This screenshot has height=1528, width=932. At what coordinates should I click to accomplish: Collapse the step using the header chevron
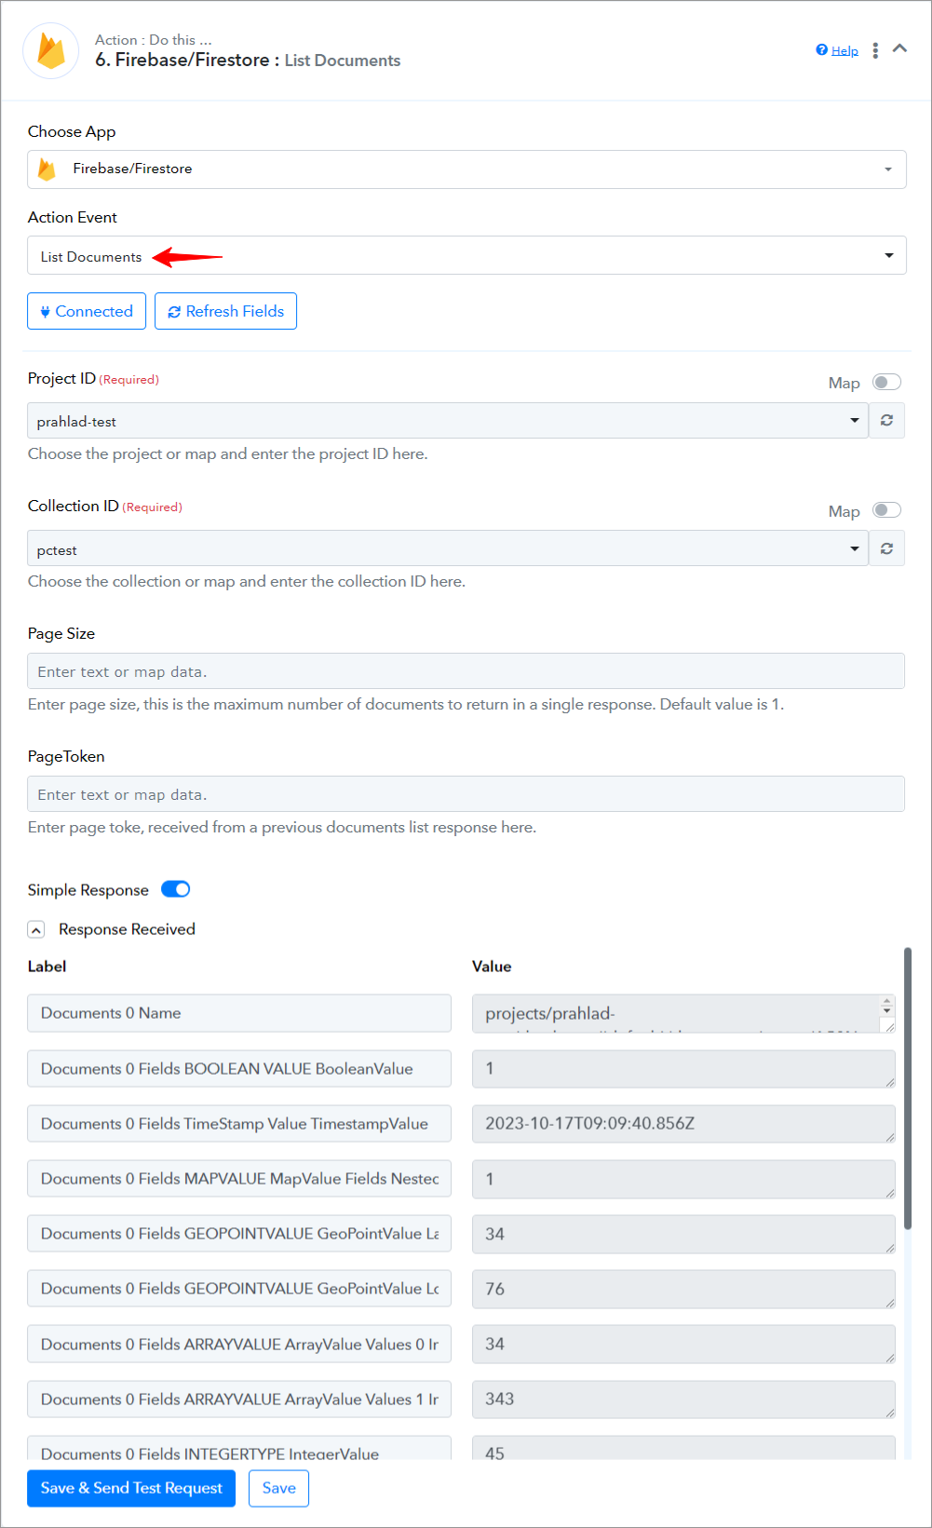tap(899, 48)
